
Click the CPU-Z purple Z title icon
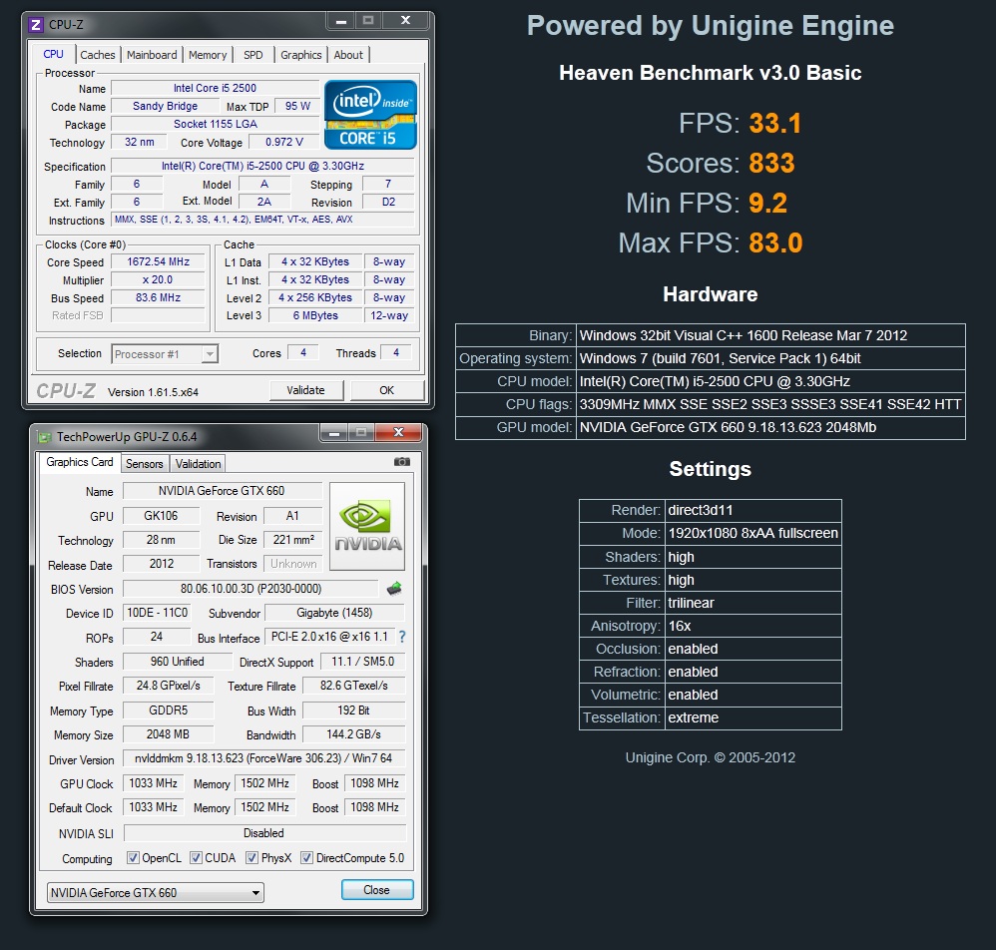(x=36, y=25)
